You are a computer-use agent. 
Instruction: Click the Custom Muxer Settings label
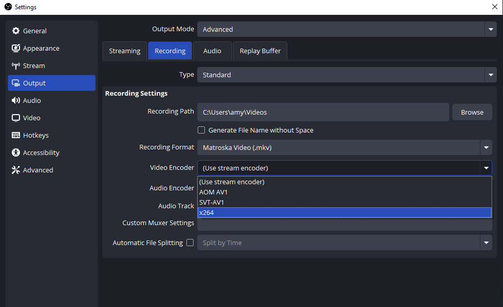click(158, 223)
